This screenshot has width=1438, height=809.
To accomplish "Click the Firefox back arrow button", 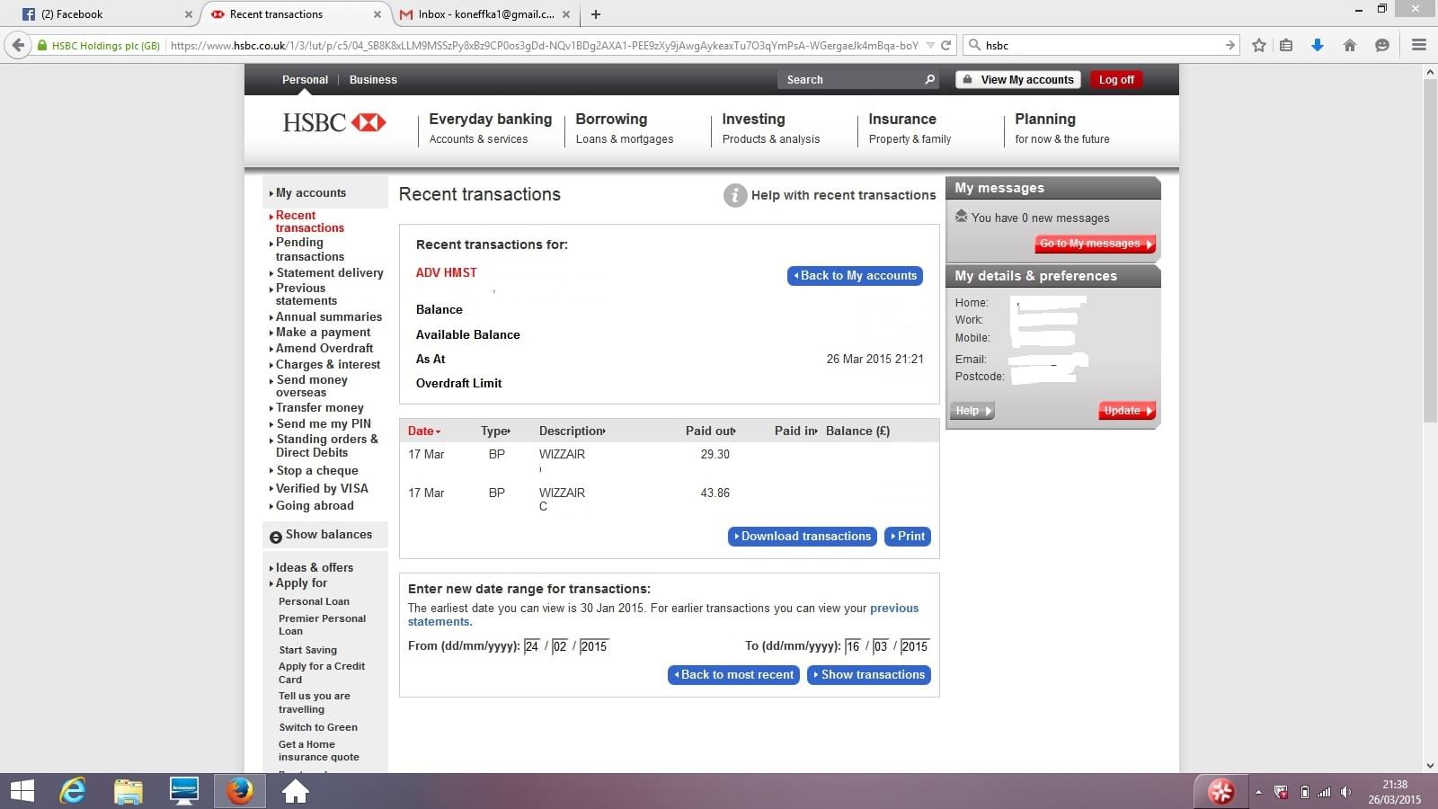I will click(x=18, y=45).
